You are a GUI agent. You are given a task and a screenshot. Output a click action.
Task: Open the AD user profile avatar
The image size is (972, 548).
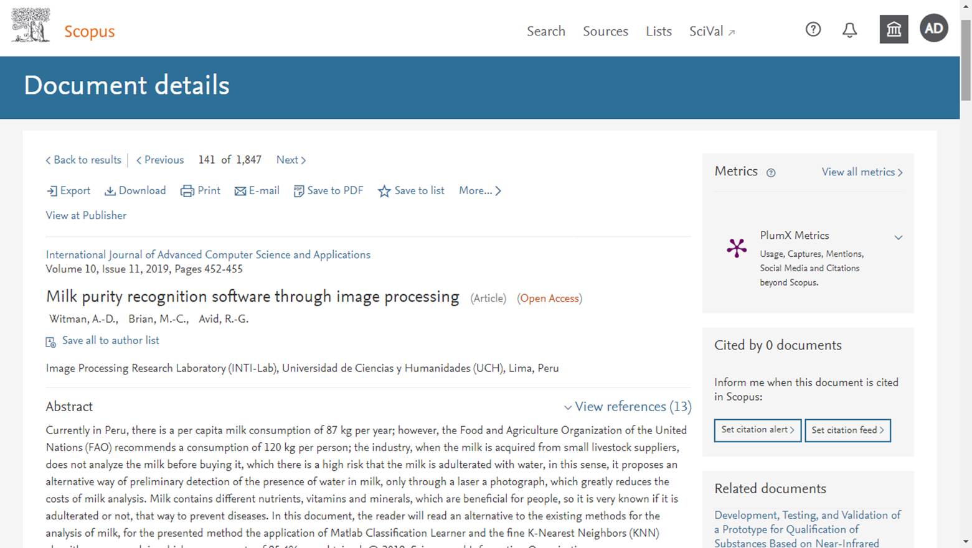click(933, 29)
